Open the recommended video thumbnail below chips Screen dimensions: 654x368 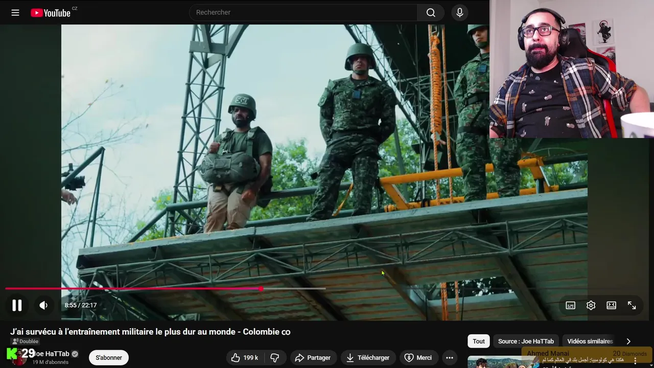(x=503, y=362)
